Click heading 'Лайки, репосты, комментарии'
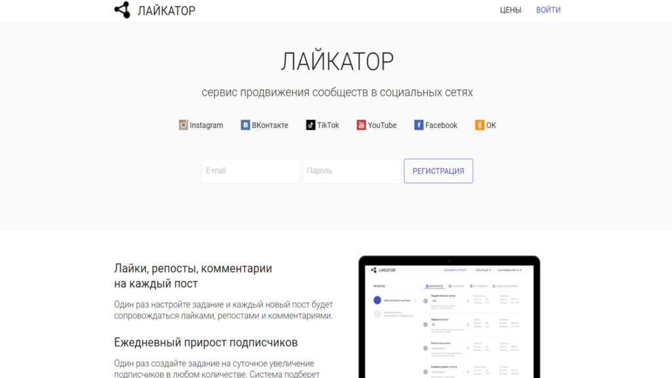 tap(193, 276)
